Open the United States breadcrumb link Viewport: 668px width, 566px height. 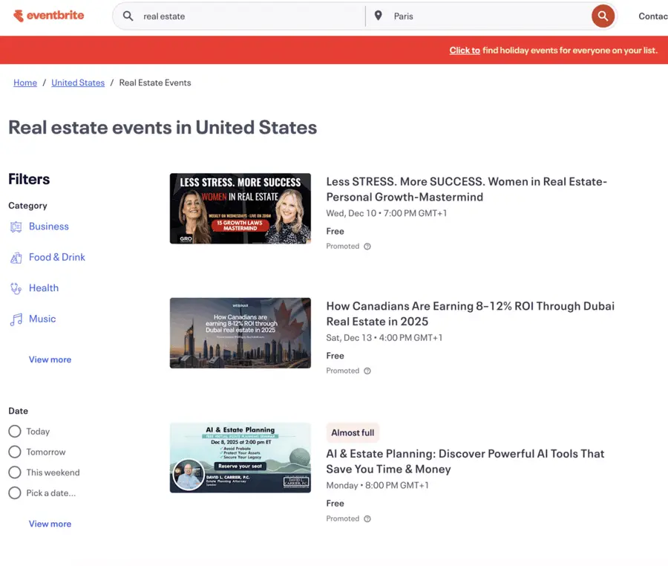click(x=78, y=82)
